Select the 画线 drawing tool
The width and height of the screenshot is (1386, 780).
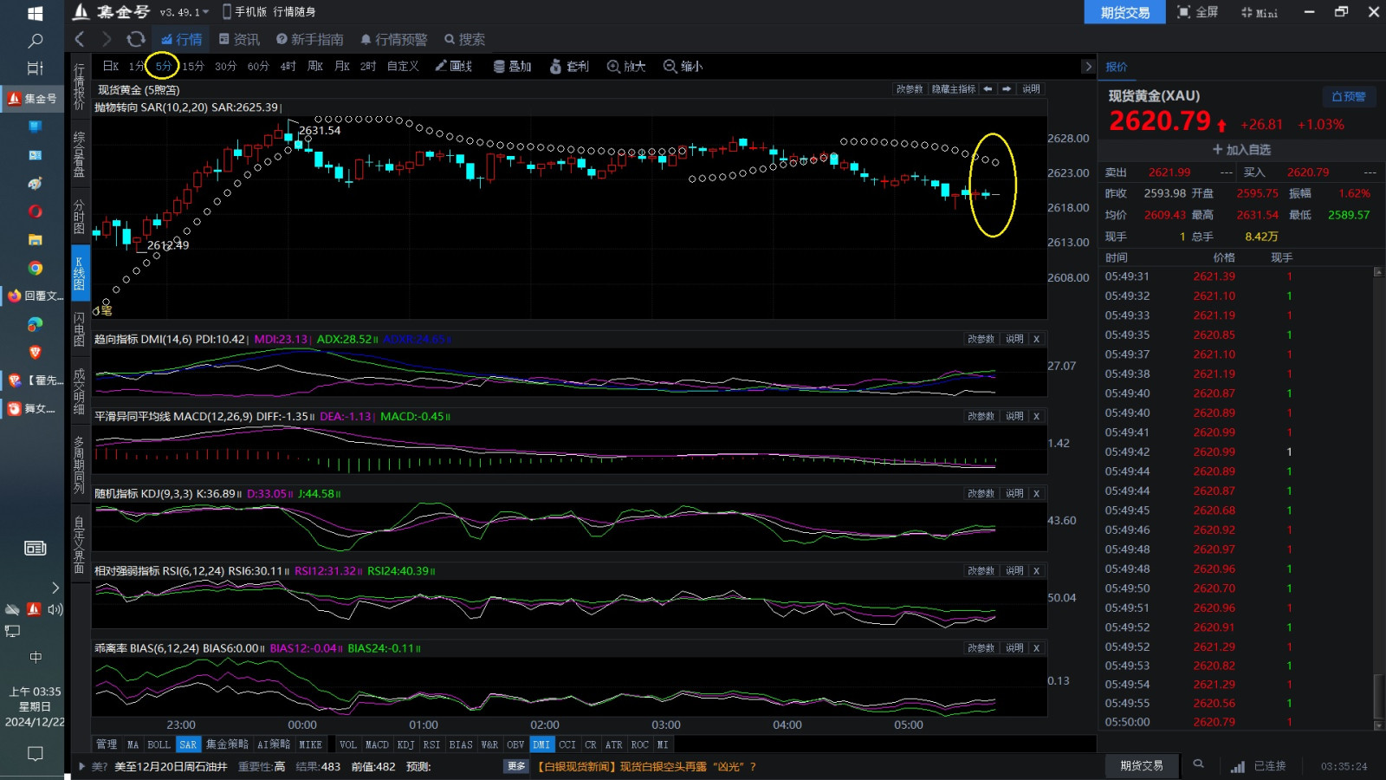tap(453, 66)
